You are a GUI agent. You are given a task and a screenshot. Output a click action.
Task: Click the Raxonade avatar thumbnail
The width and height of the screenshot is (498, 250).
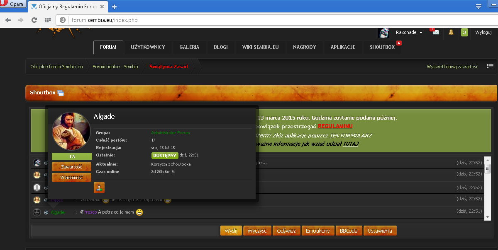(384, 32)
